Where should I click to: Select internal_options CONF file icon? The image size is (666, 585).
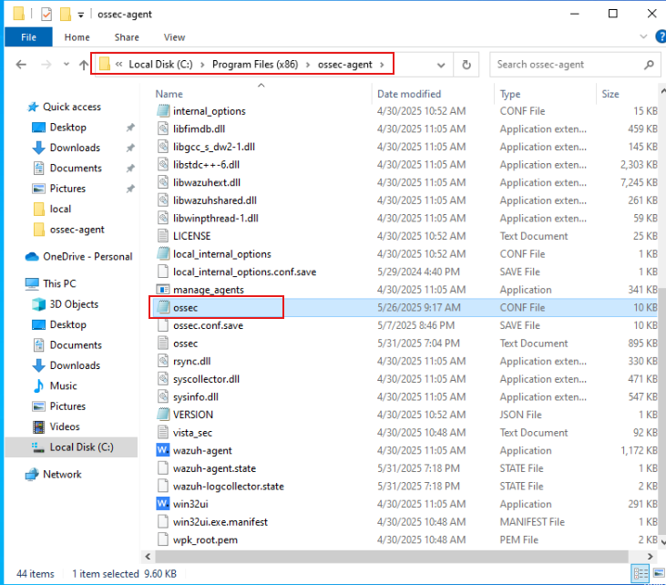(163, 110)
